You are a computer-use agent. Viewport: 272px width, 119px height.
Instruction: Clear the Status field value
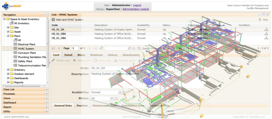pos(116,98)
